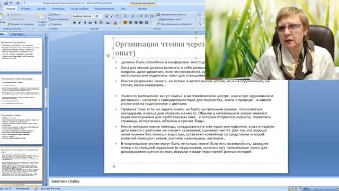This screenshot has width=339, height=191.
Task: Open the Format (Формат) drawing tools tab
Action: click(142, 8)
